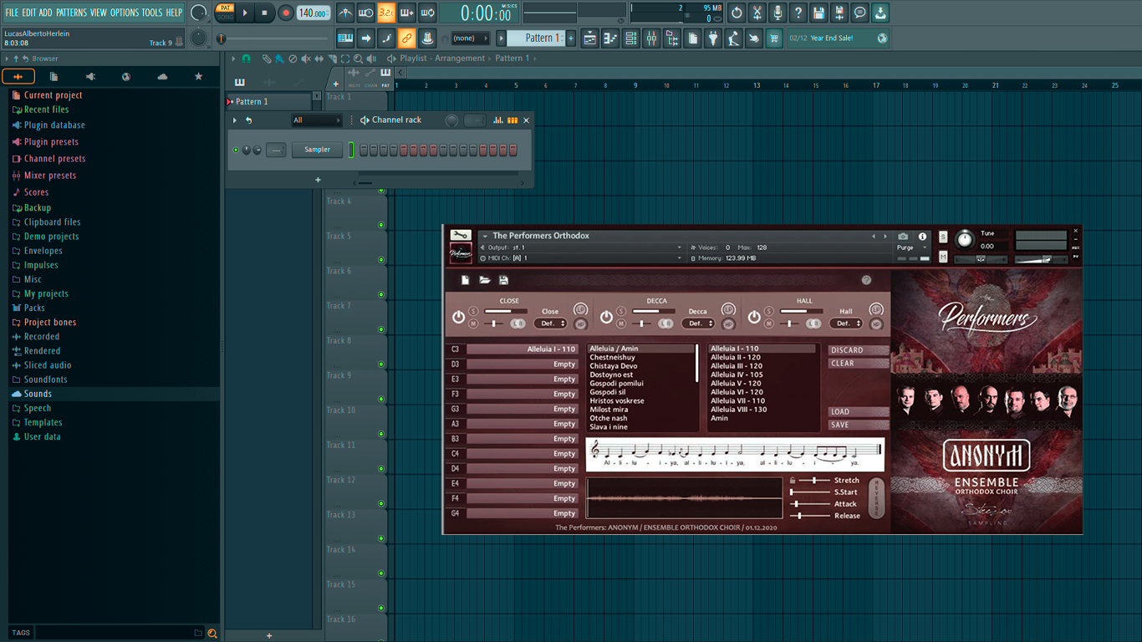
Task: Click the metronome icon
Action: [x=345, y=13]
